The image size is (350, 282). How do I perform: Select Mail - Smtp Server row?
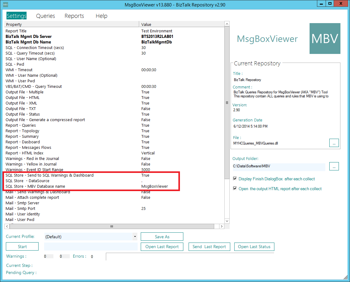[x=114, y=203]
